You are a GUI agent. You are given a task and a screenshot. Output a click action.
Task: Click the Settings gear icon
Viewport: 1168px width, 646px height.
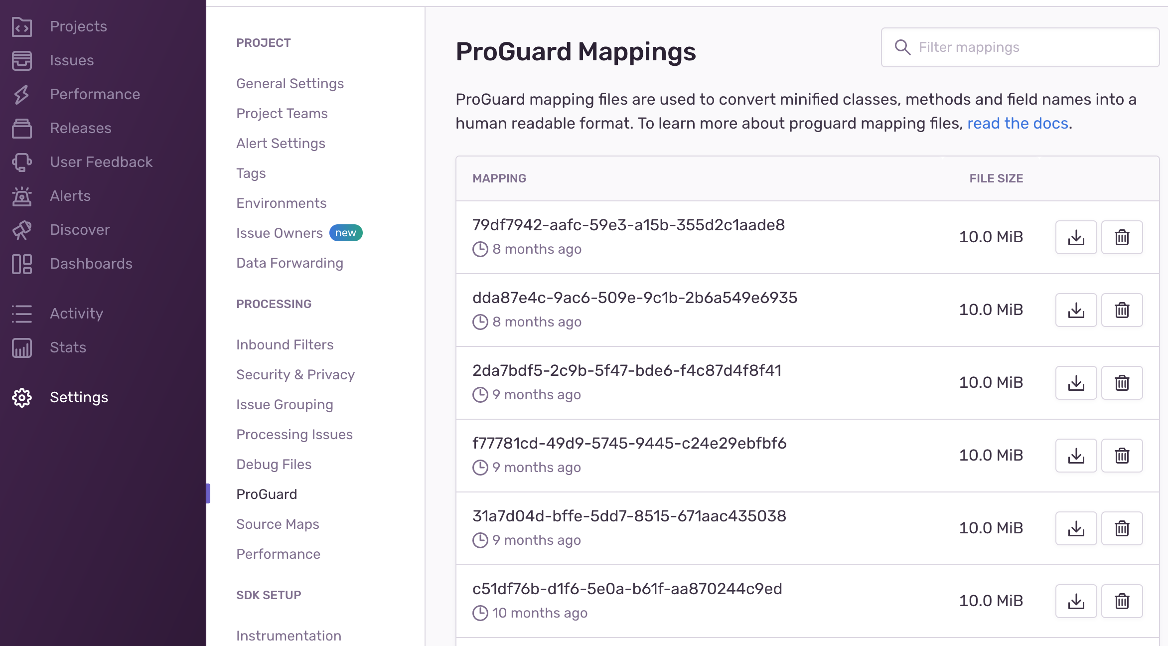[21, 397]
